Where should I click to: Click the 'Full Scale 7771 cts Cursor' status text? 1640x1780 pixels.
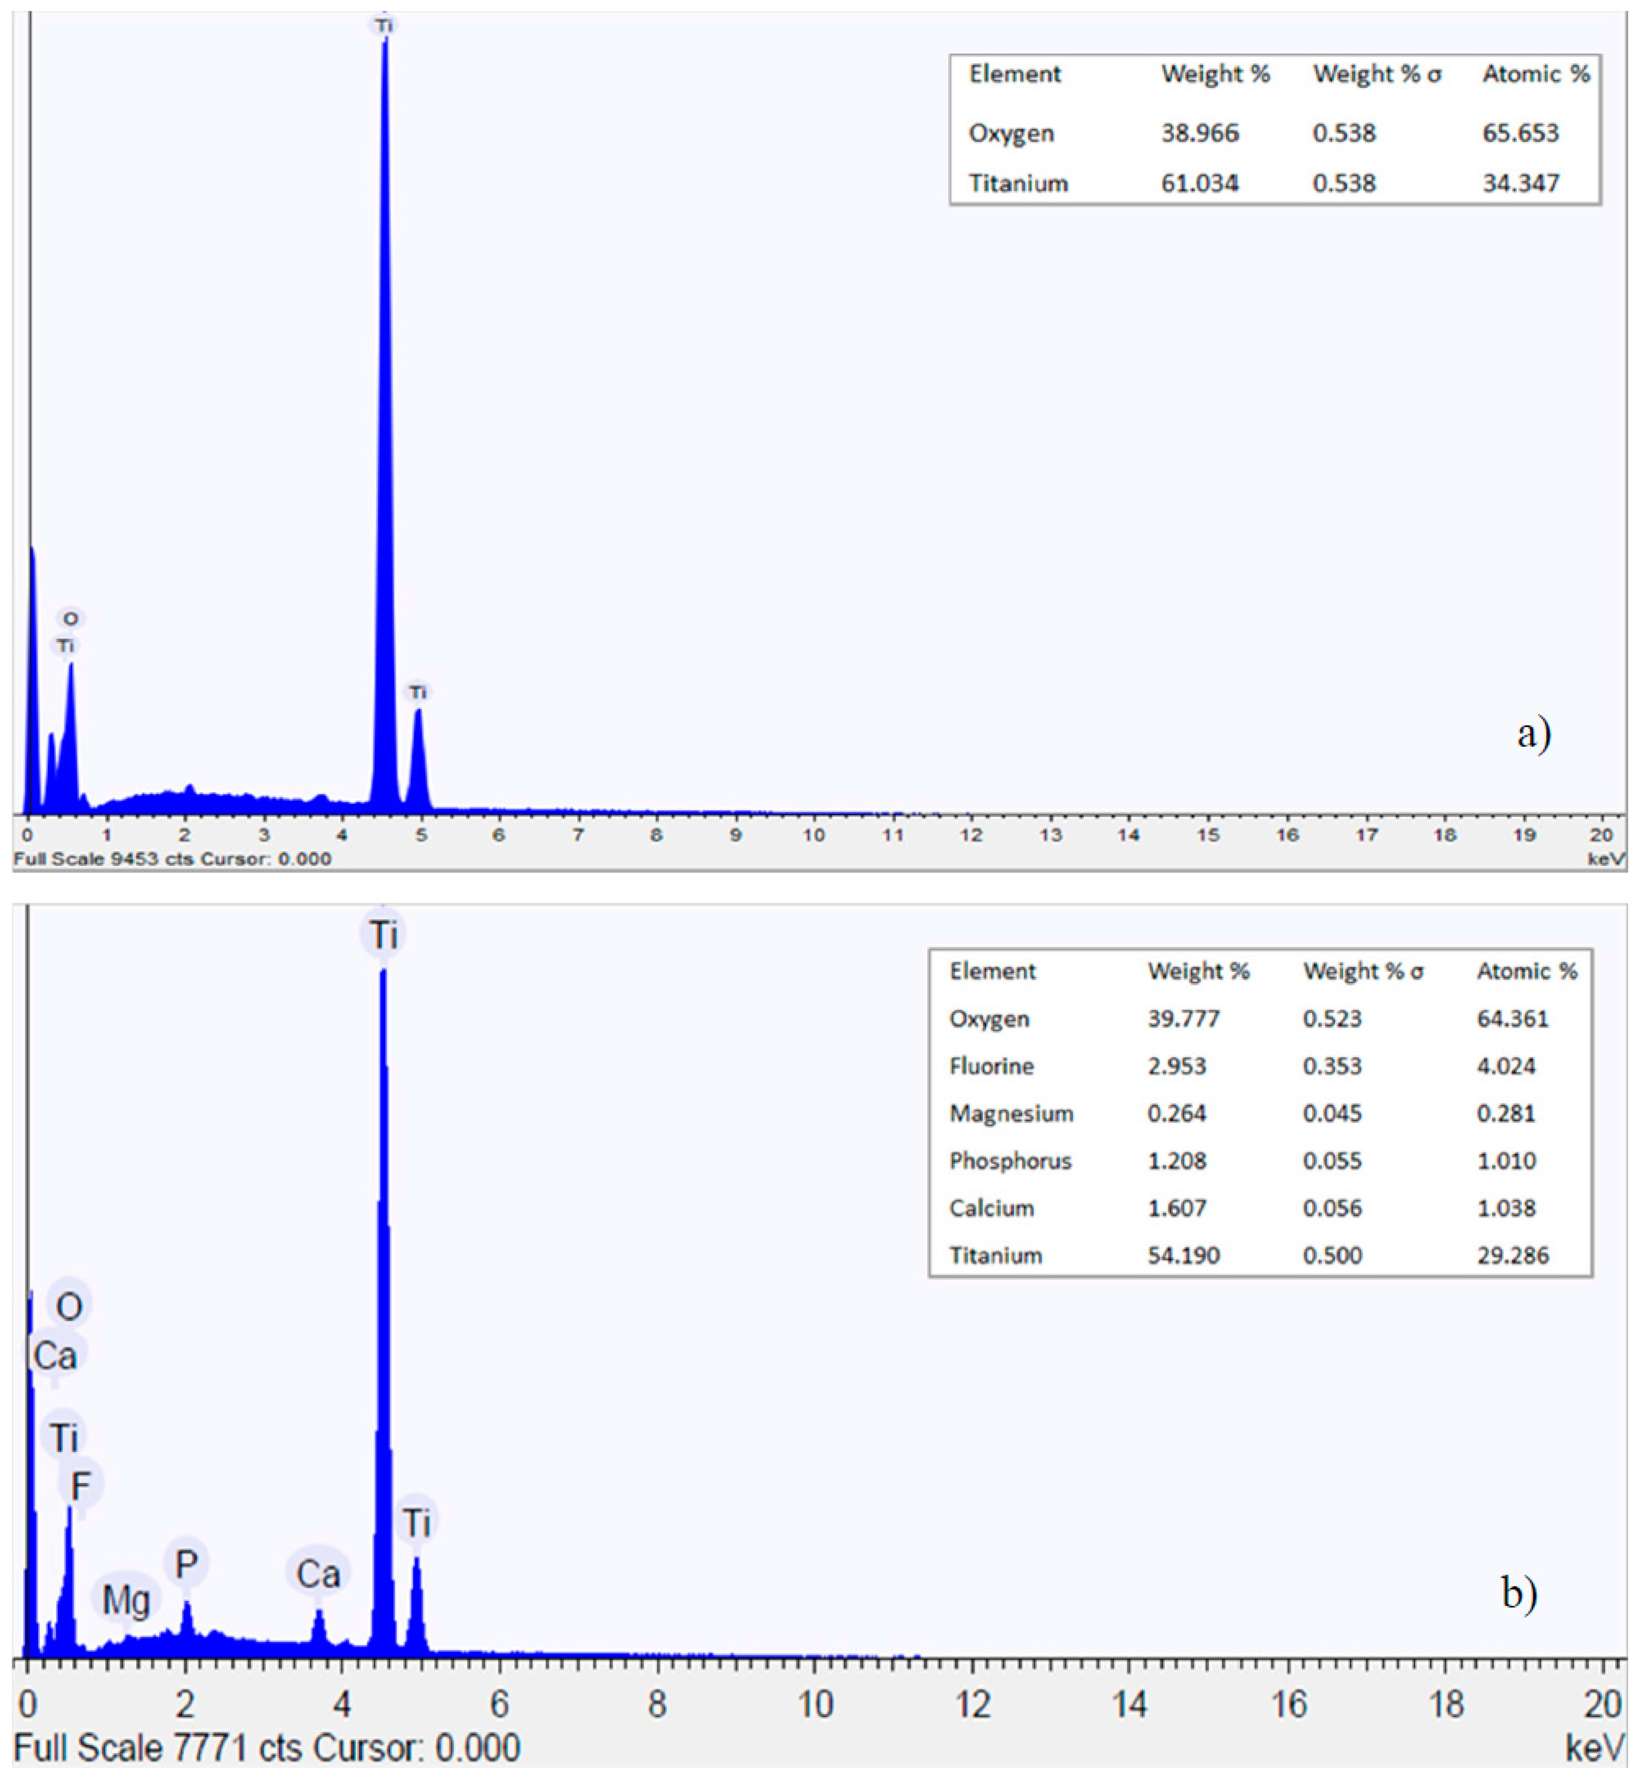[x=266, y=1748]
